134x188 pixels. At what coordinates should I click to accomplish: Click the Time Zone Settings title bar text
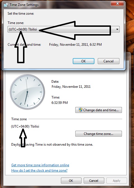pos(24,5)
